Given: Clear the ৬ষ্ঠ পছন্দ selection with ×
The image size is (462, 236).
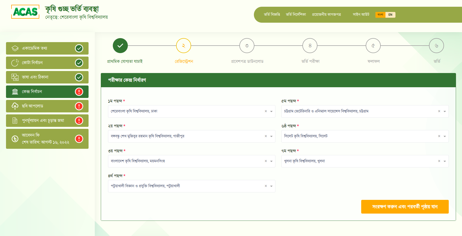Looking at the screenshot, I should (x=439, y=136).
